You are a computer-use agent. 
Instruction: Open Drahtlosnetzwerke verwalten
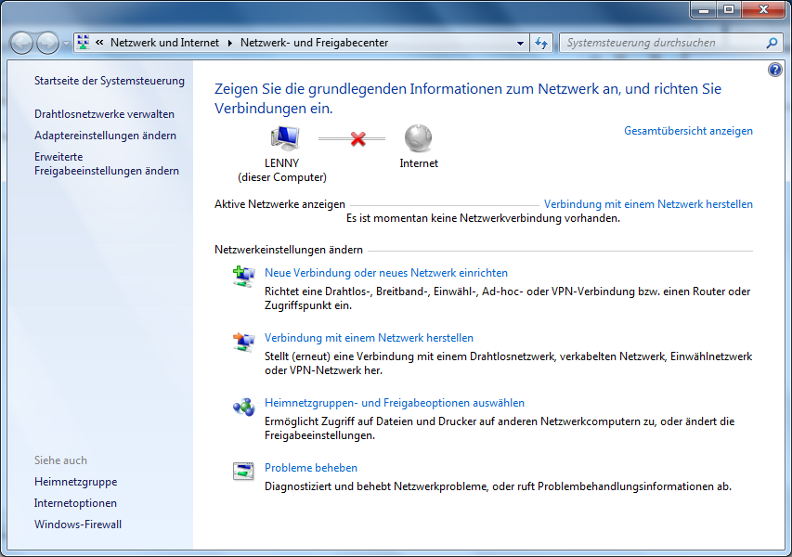pyautogui.click(x=104, y=114)
